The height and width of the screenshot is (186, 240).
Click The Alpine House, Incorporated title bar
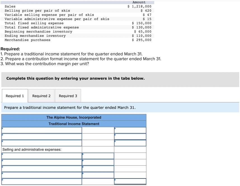[74, 117]
